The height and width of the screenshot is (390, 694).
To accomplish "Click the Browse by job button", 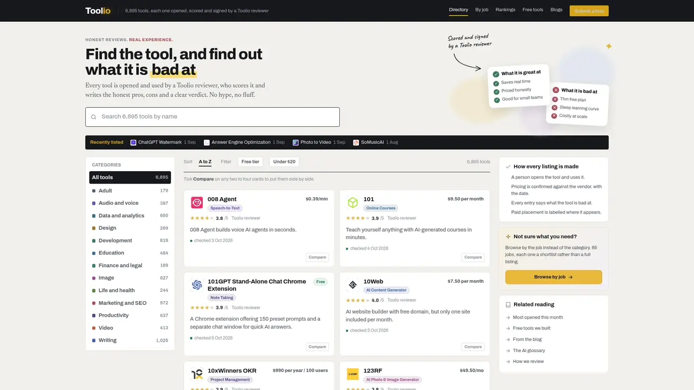I will 554,277.
